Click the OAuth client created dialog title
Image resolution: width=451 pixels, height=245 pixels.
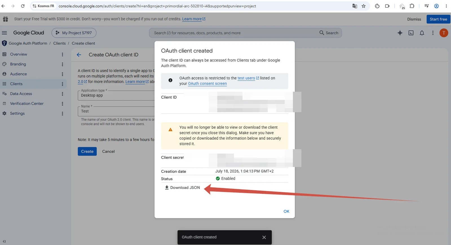coord(187,51)
